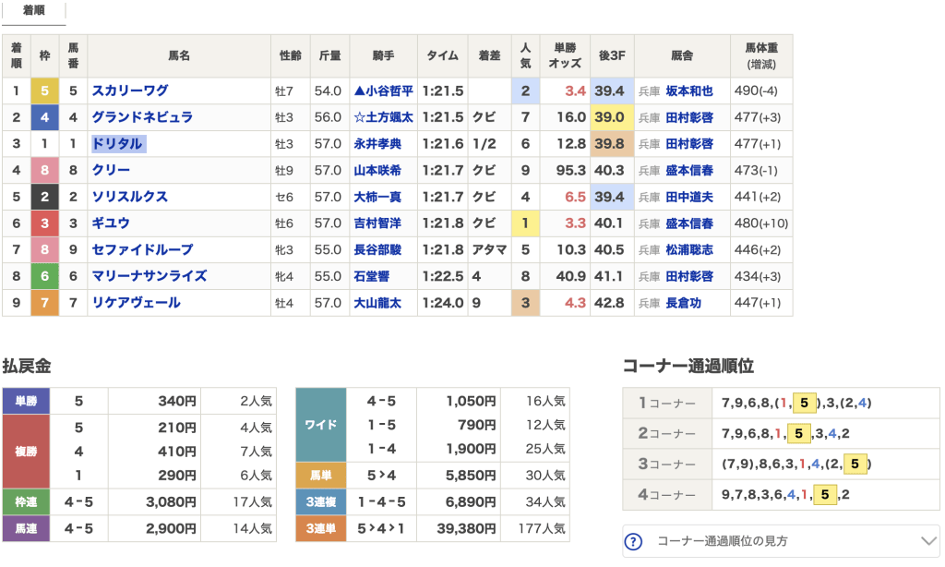Select the 3連複 payout label

click(320, 501)
